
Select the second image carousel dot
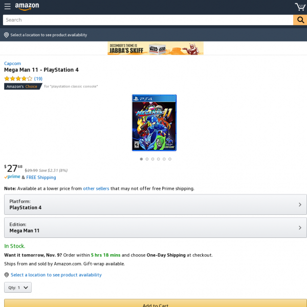click(147, 159)
